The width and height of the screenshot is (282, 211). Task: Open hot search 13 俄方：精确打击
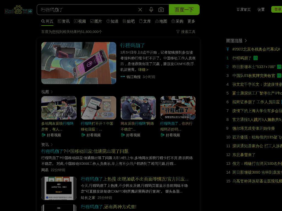click(x=257, y=163)
